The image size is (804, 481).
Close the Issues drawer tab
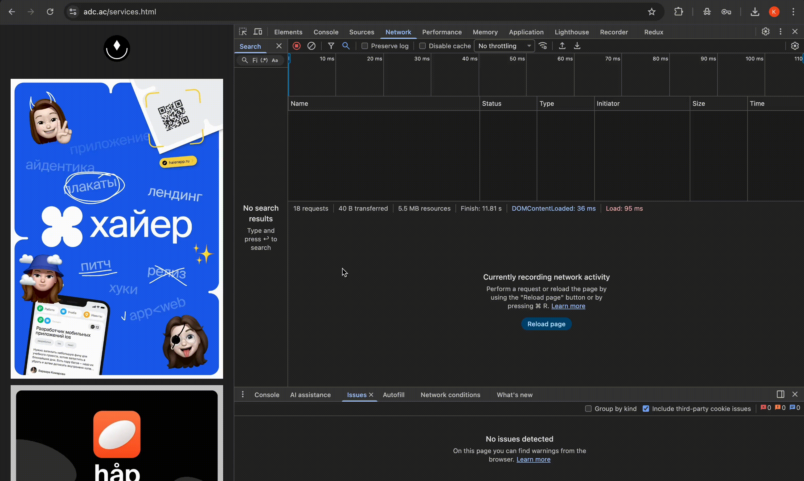(x=371, y=395)
